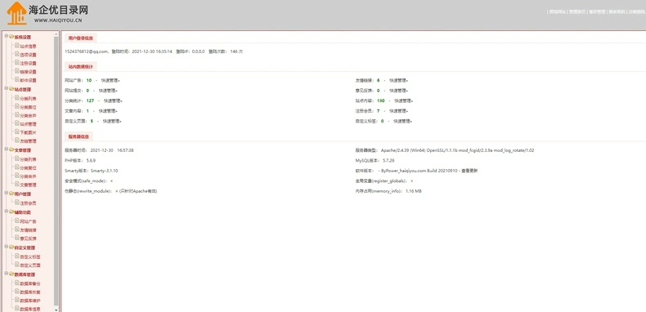Select the 用户登录信息 section tab
Image resolution: width=646 pixels, height=312 pixels.
pos(81,38)
